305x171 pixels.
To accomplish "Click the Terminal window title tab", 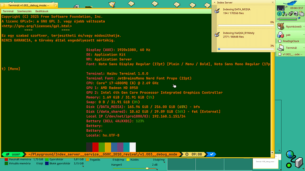I will 29,5.
